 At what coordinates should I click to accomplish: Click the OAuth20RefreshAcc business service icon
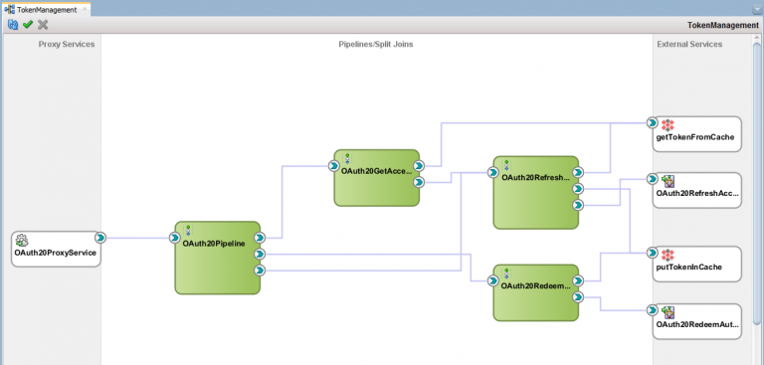point(668,181)
